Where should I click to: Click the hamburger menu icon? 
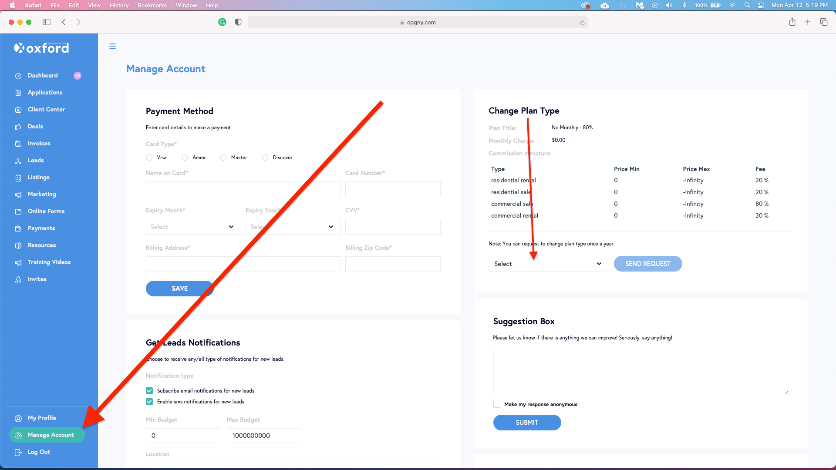coord(112,46)
